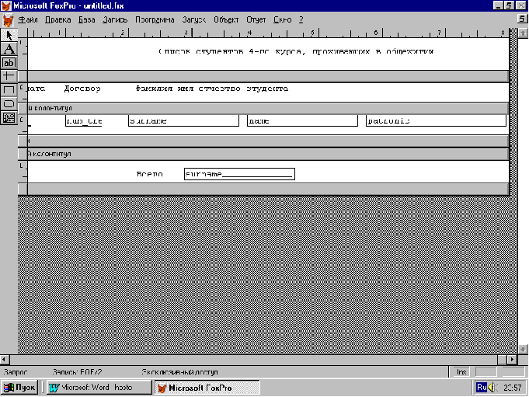The width and height of the screenshot is (529, 397).
Task: Select the Text (A) tool
Action: click(x=9, y=49)
